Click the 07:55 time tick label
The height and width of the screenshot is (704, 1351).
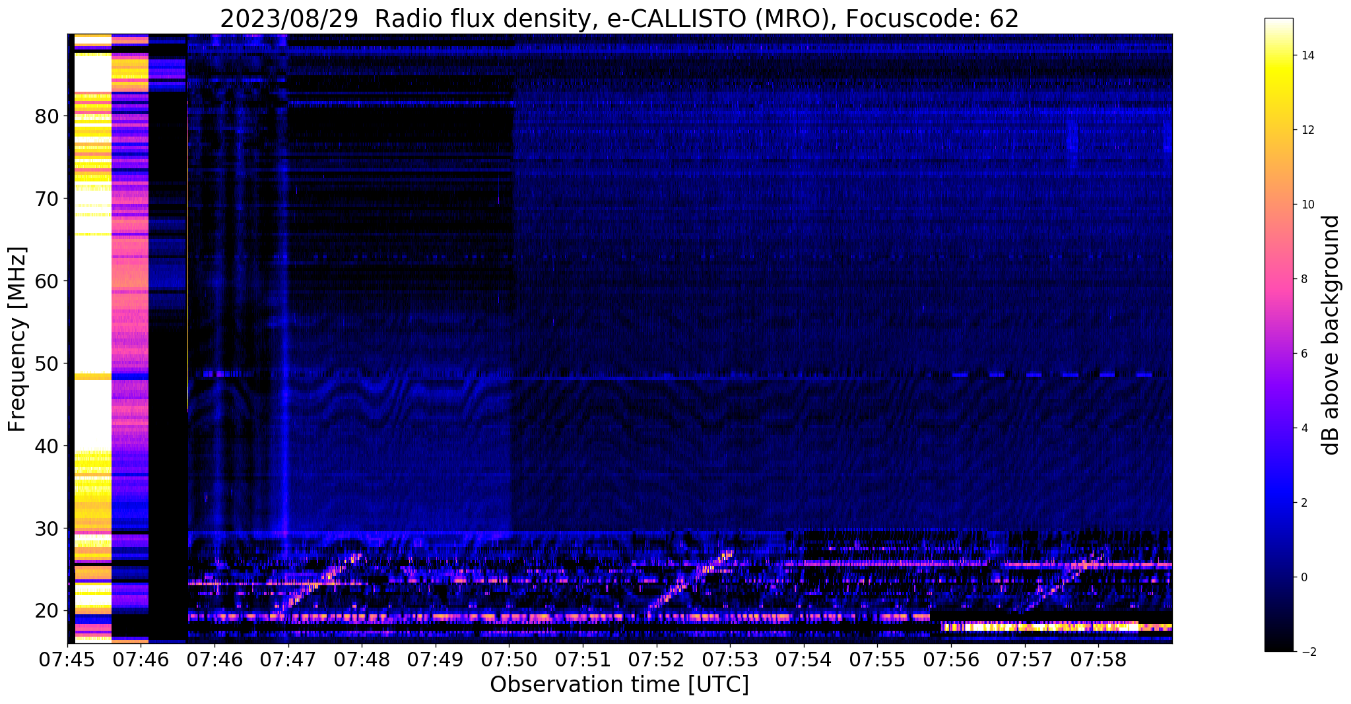pos(877,659)
